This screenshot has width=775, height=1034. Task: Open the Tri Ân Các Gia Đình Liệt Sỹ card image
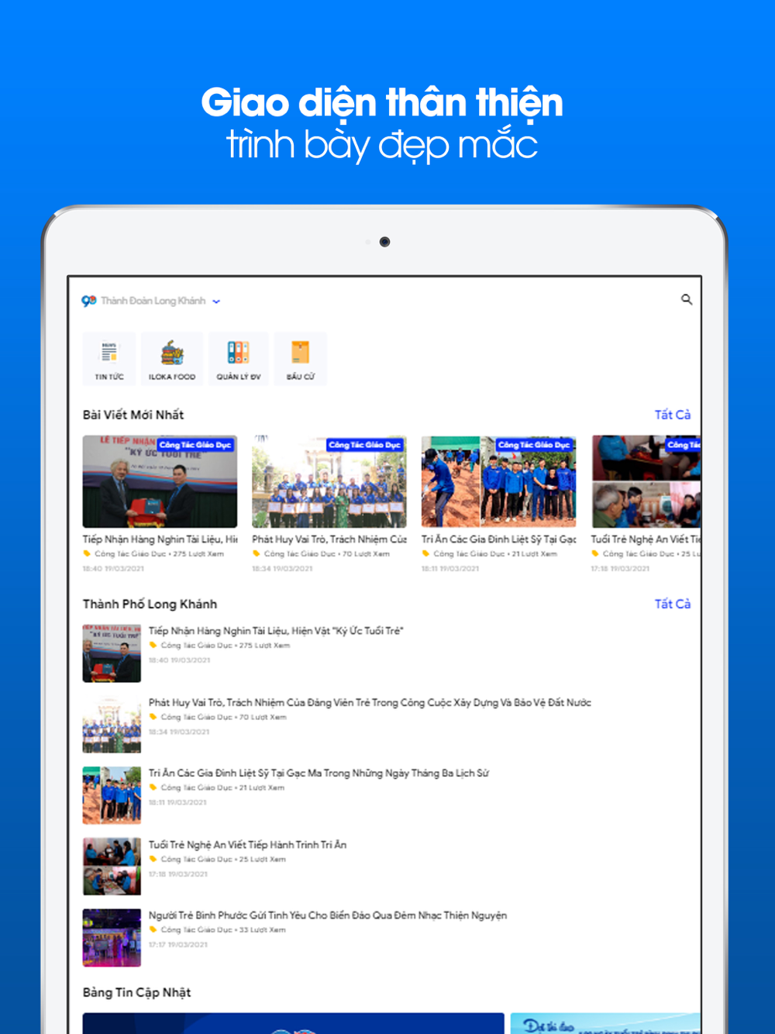pyautogui.click(x=498, y=481)
